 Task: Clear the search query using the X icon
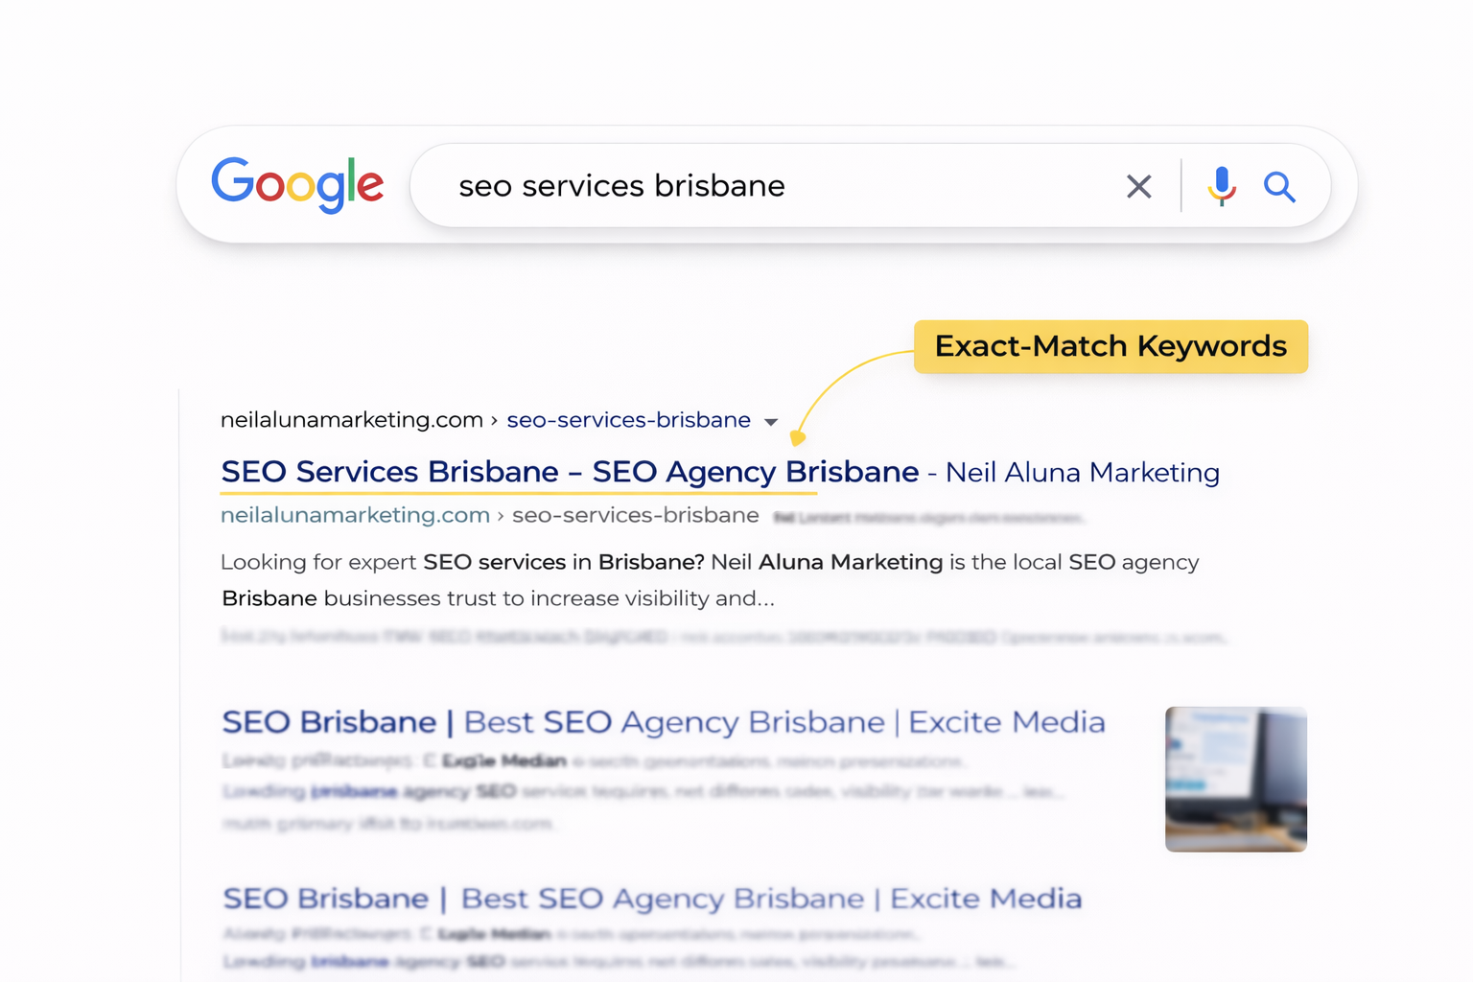(x=1138, y=186)
